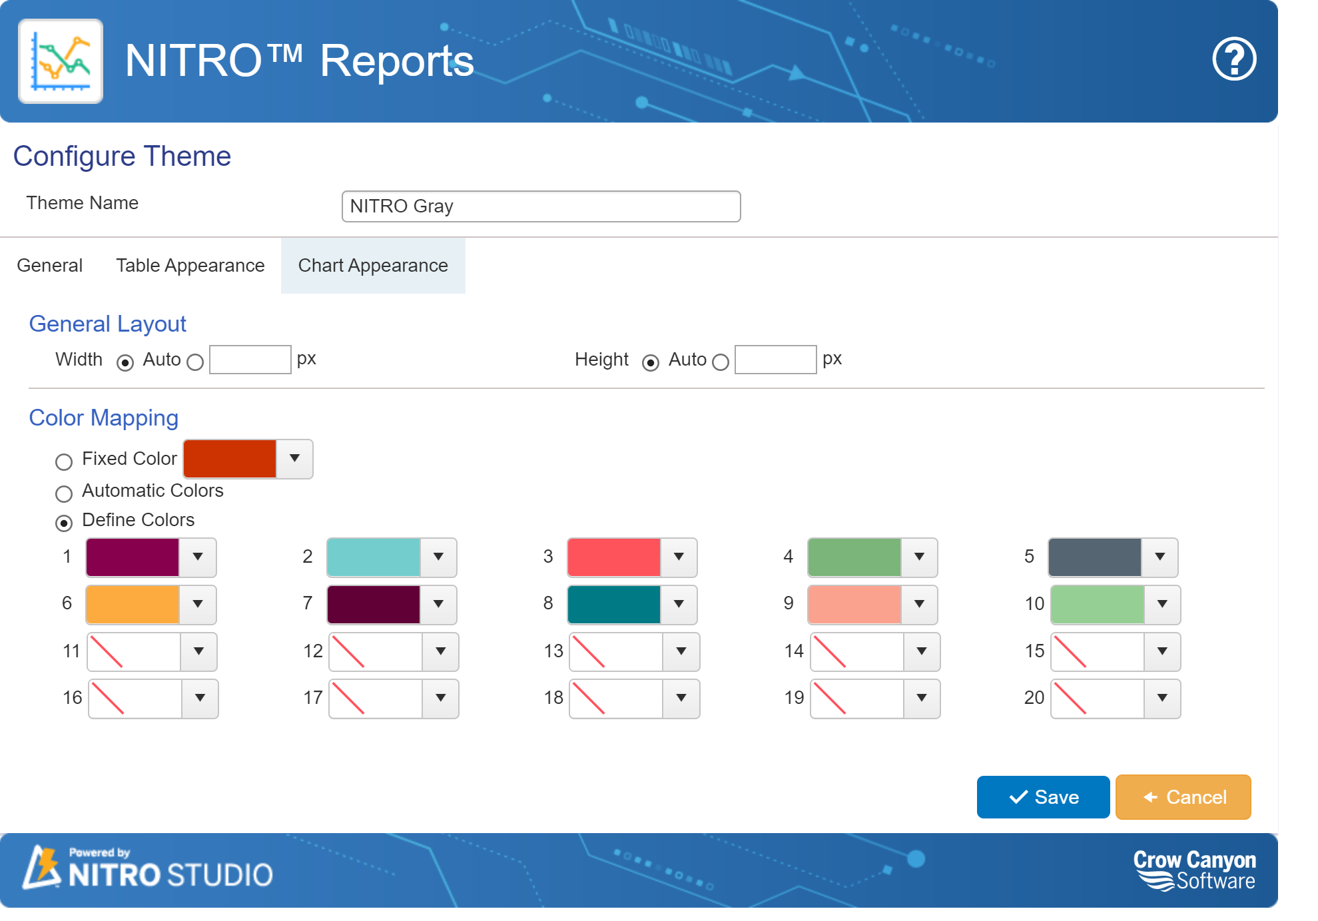Click the empty color 19 swatch

[857, 699]
